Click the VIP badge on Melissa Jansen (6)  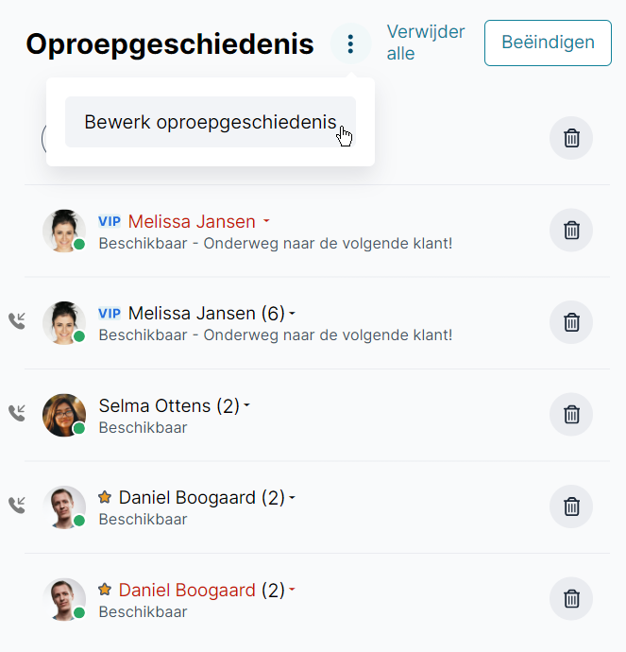coord(110,314)
